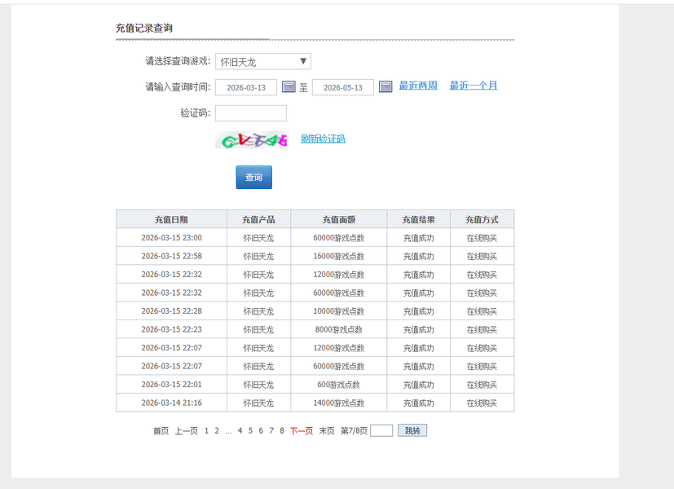Open the start date calendar picker icon
674x489 pixels.
(x=289, y=87)
